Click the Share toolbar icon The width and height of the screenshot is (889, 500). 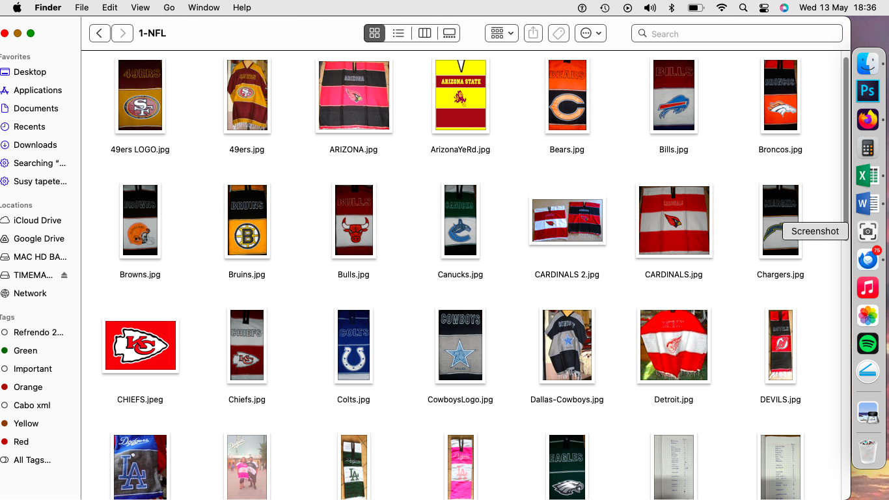533,33
